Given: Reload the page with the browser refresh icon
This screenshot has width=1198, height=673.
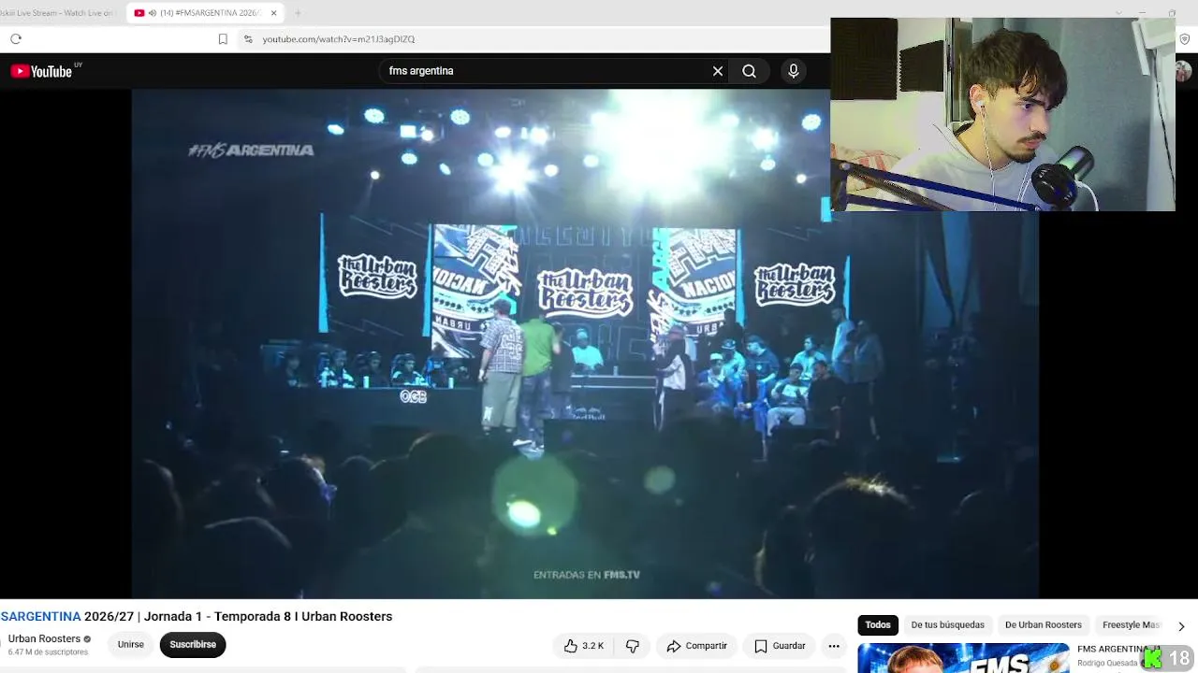Looking at the screenshot, I should (16, 39).
